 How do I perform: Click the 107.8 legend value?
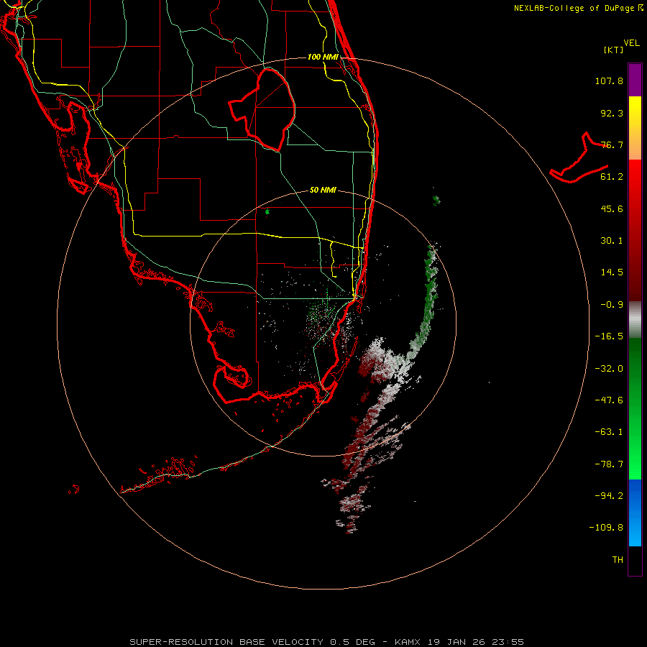point(609,81)
